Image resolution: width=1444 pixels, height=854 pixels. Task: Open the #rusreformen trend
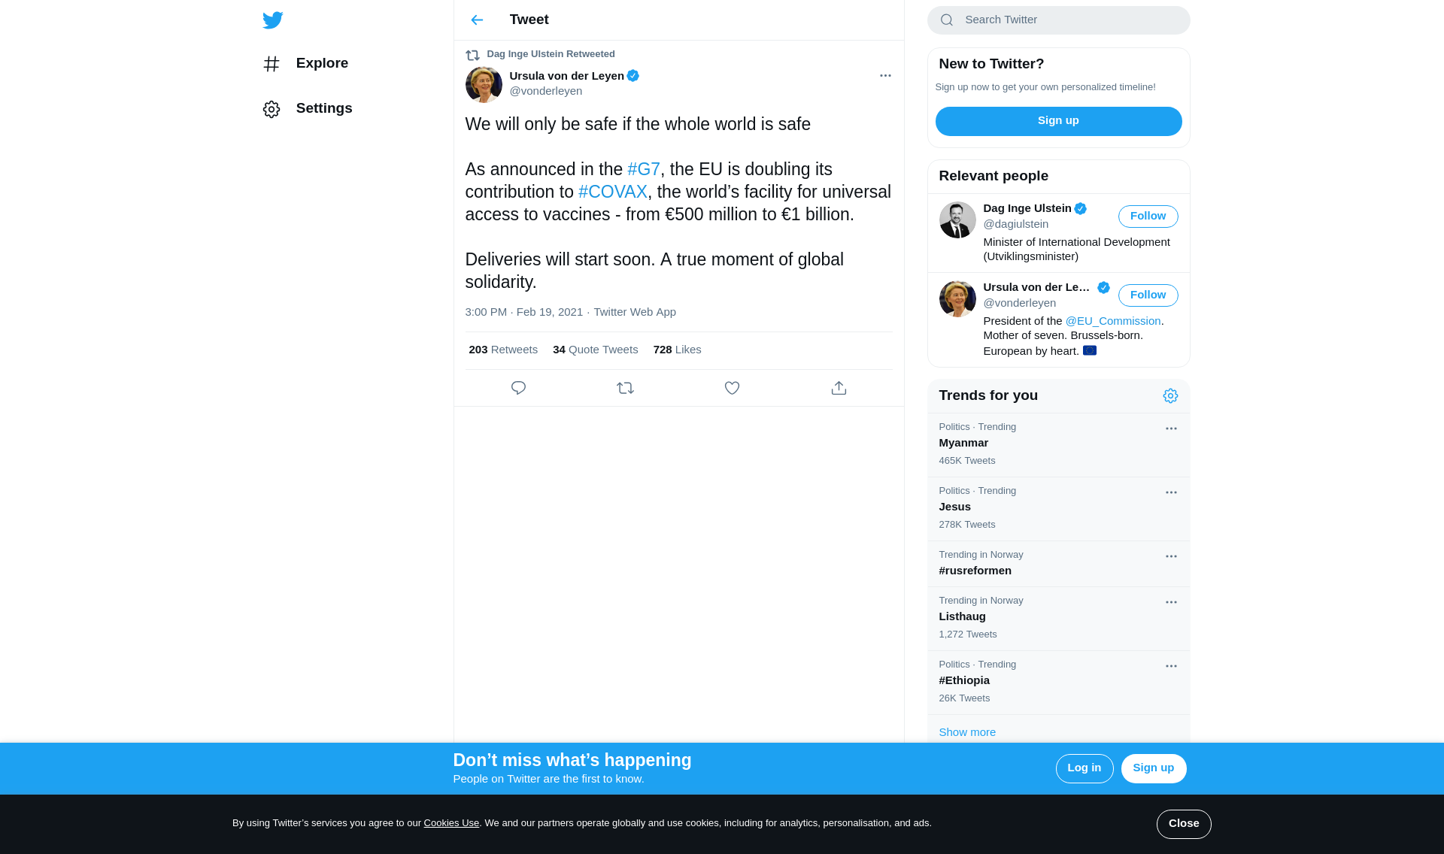[1058, 564]
